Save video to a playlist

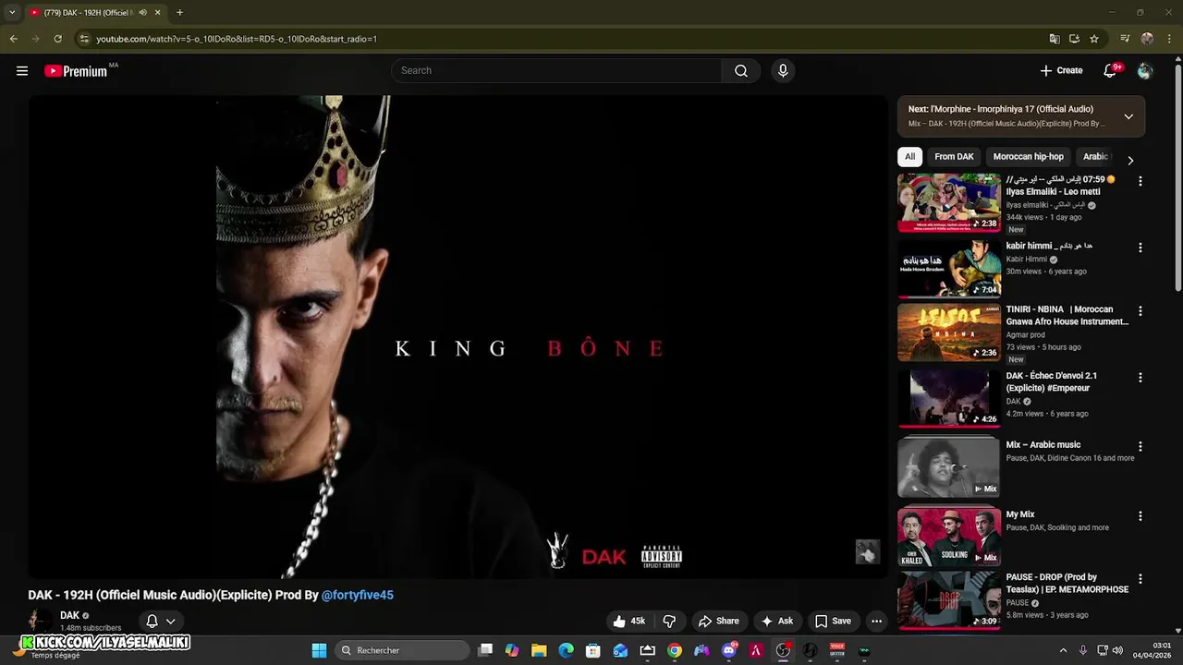tap(833, 622)
